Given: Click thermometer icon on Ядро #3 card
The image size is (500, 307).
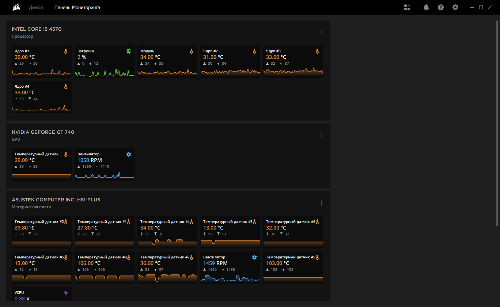Looking at the screenshot, I should [317, 52].
